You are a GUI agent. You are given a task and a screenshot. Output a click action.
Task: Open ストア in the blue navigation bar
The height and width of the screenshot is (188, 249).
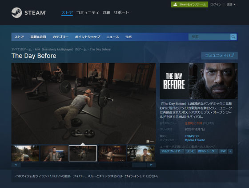[19, 37]
